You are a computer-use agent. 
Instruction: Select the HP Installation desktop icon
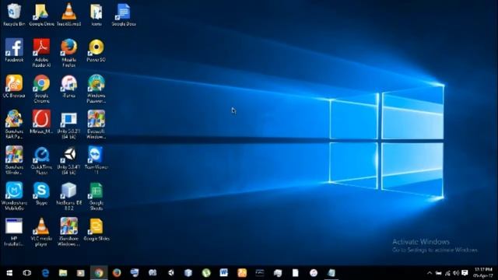(14, 232)
